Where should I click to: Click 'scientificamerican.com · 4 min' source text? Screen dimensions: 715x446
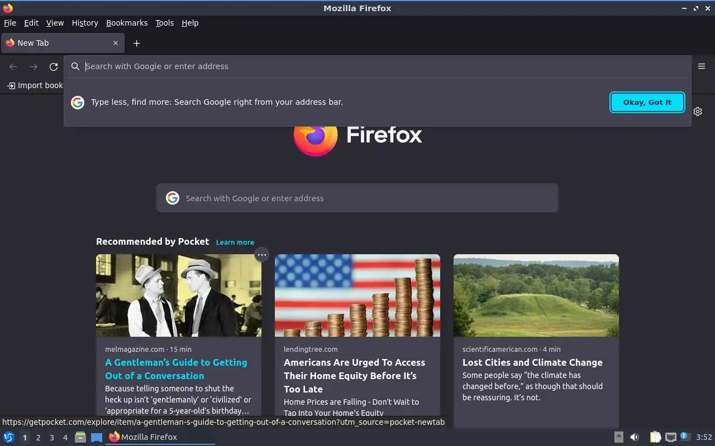click(511, 349)
